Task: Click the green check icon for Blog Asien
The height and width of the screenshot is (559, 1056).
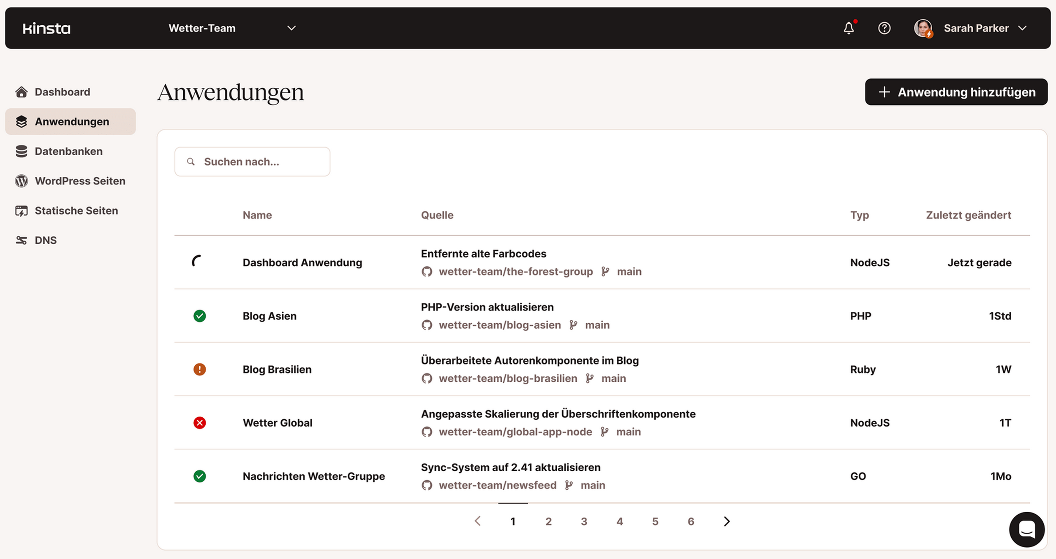Action: coord(199,316)
